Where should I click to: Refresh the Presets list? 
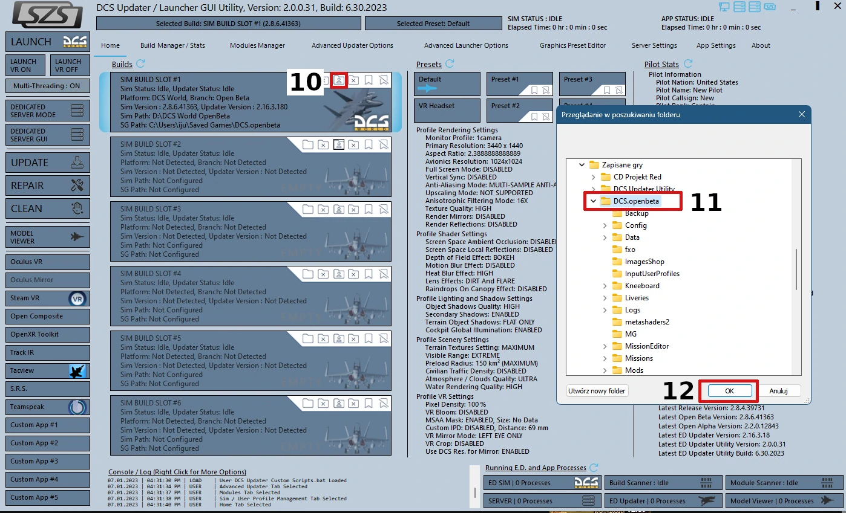[x=450, y=64]
